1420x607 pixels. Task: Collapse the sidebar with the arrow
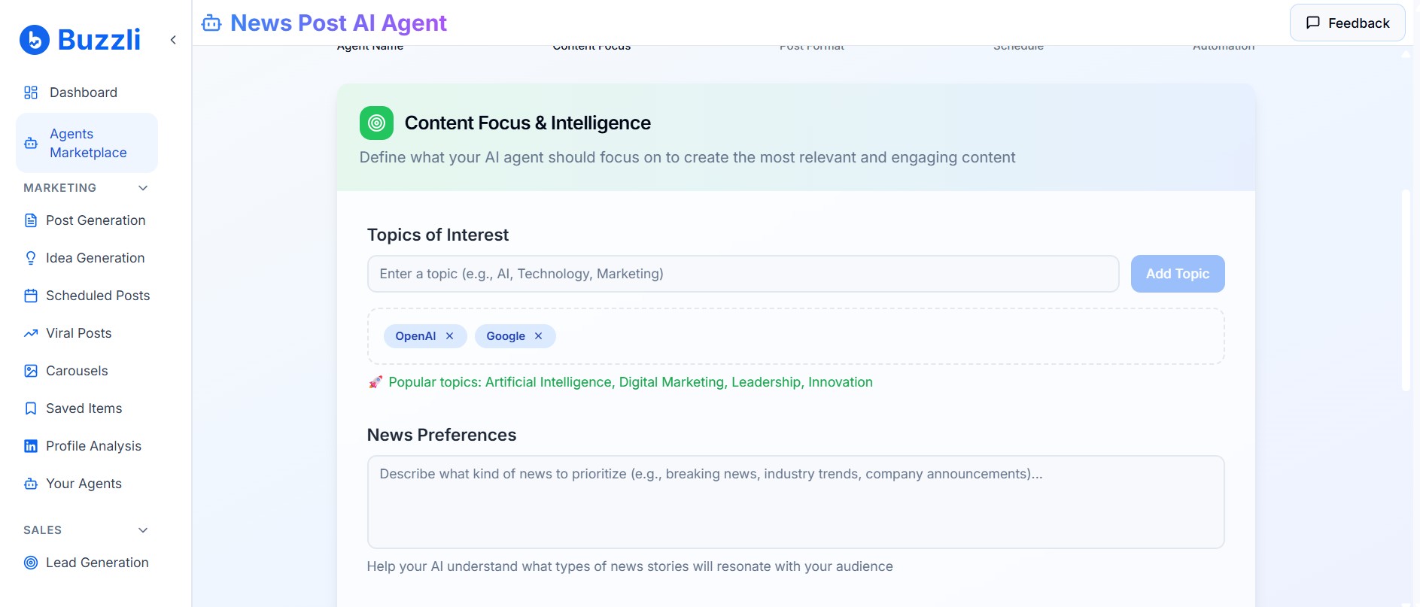(173, 39)
